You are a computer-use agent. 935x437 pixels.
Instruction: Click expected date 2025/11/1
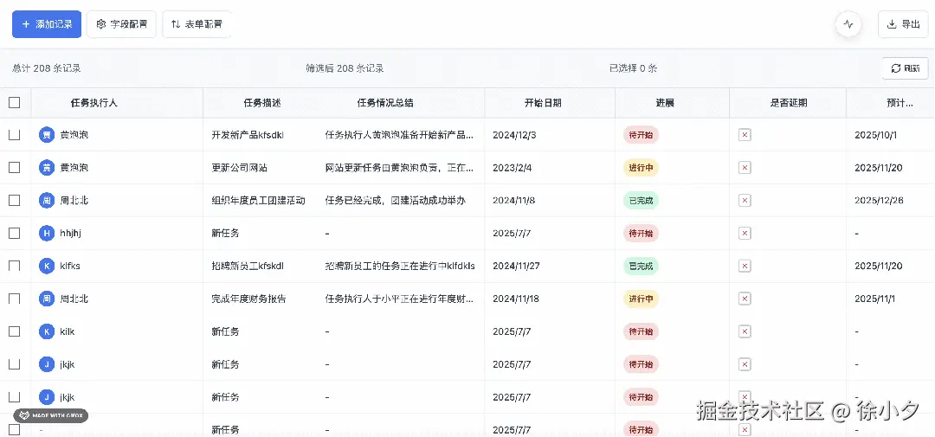click(875, 298)
